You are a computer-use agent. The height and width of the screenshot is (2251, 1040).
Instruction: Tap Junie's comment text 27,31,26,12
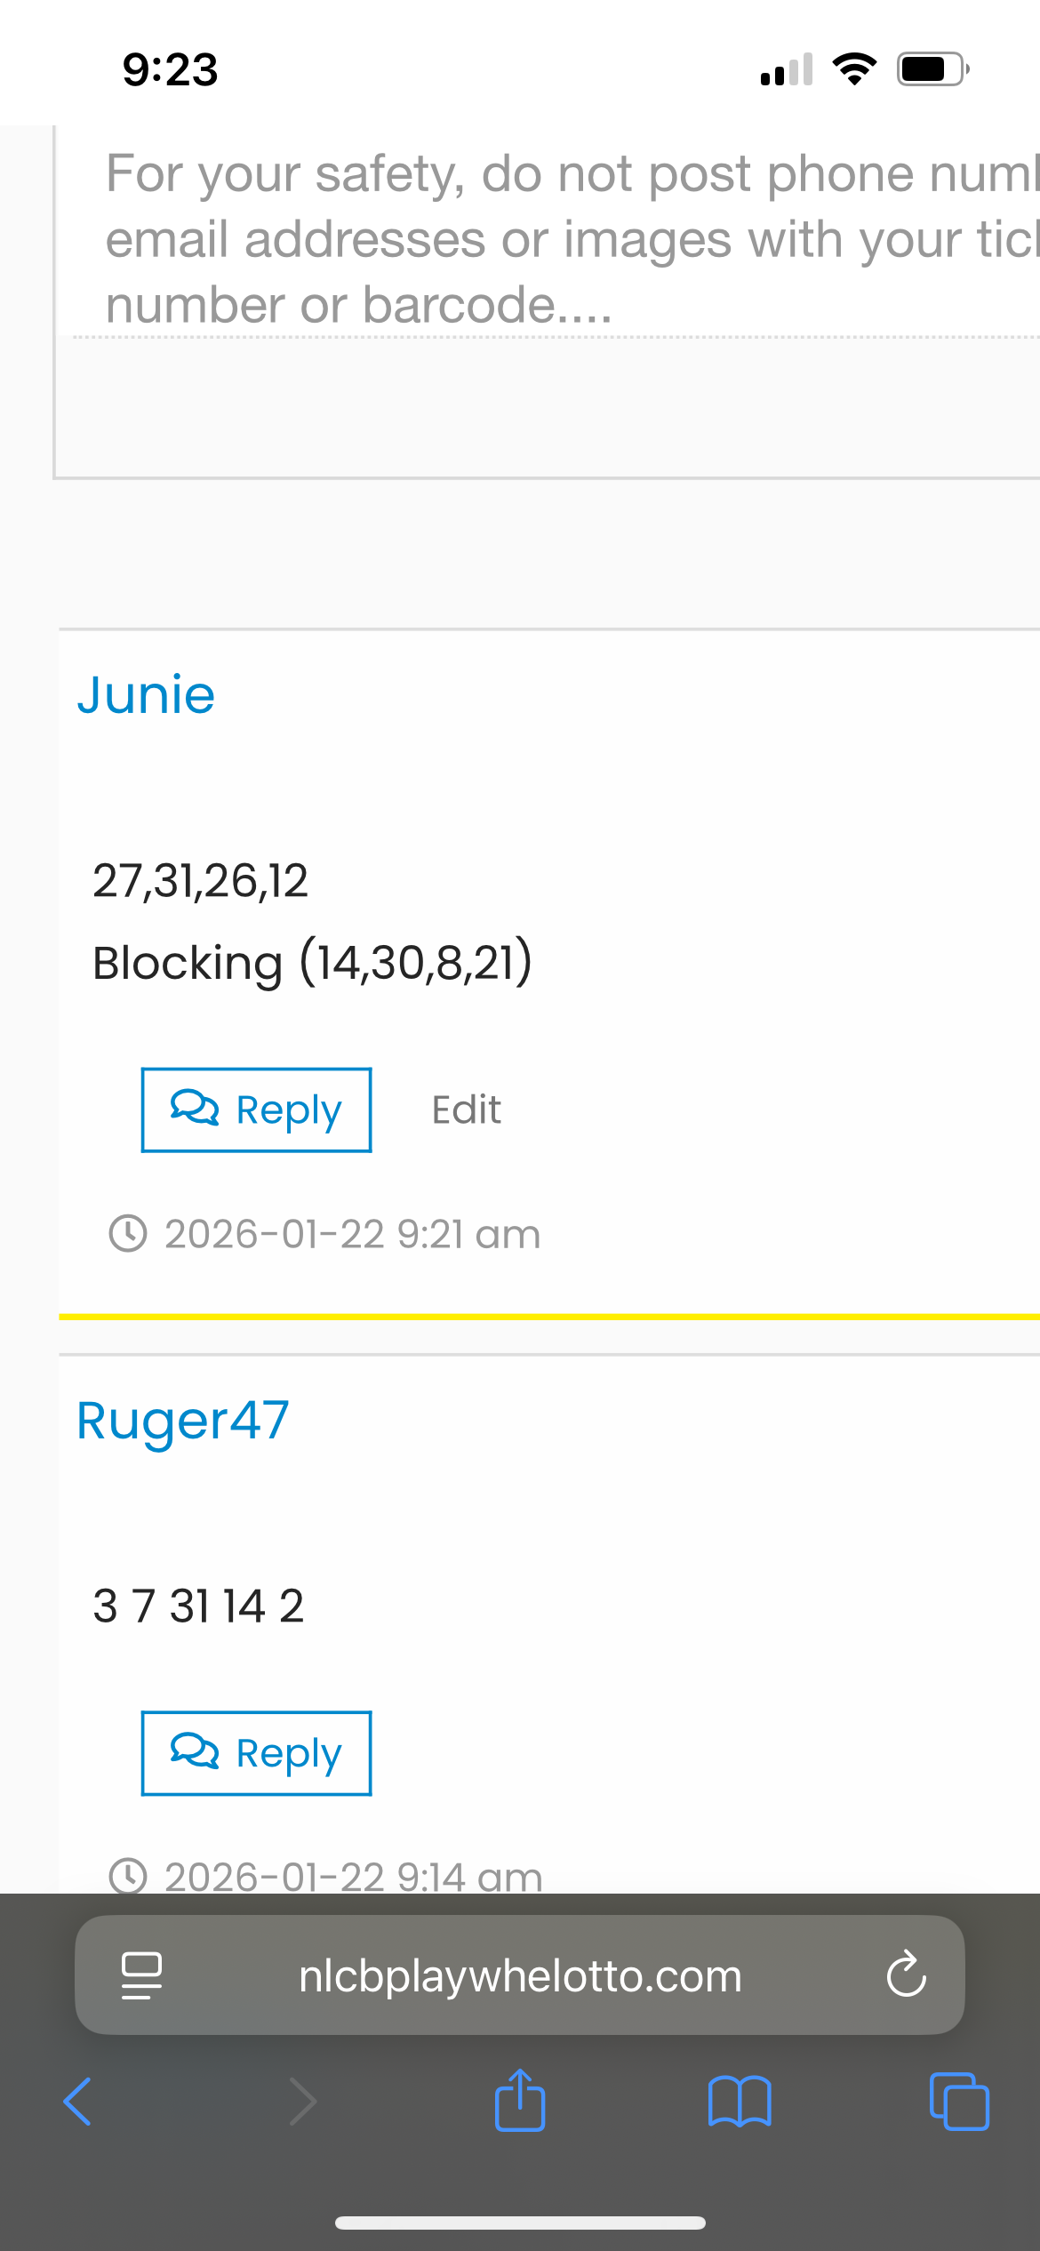[x=201, y=881]
